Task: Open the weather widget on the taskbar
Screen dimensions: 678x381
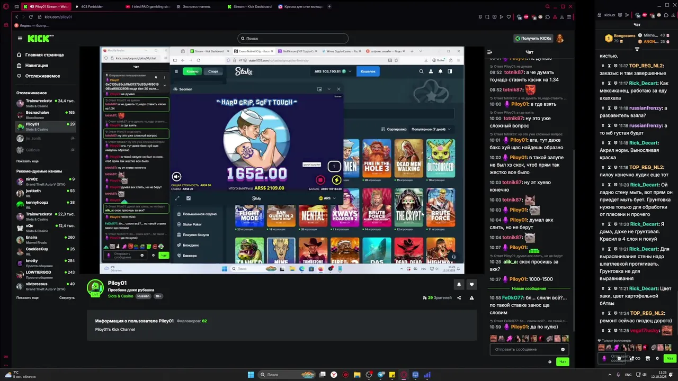Action: point(19,375)
